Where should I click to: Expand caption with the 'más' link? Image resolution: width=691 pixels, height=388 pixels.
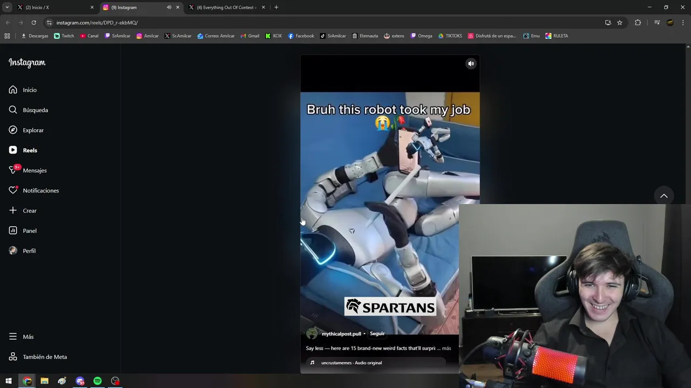click(x=446, y=348)
